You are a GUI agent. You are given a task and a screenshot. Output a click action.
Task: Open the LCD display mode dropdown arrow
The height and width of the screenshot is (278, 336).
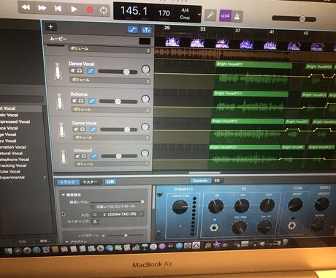tap(199, 15)
